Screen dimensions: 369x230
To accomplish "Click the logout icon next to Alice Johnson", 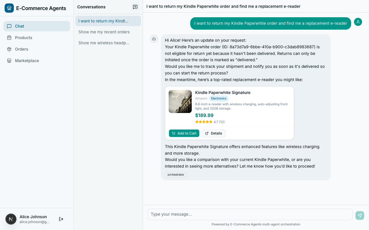I will coord(61,219).
